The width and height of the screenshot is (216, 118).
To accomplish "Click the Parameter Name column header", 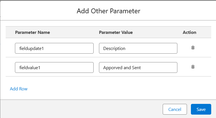I will (x=32, y=32).
